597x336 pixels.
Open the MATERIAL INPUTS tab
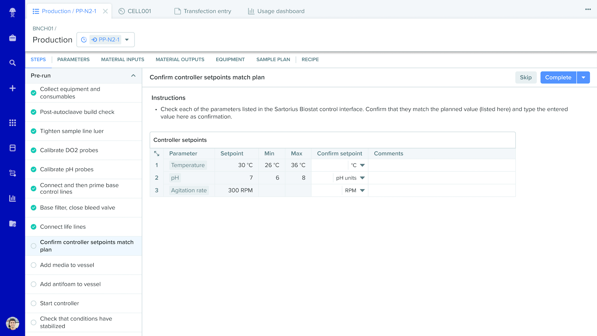pos(123,59)
